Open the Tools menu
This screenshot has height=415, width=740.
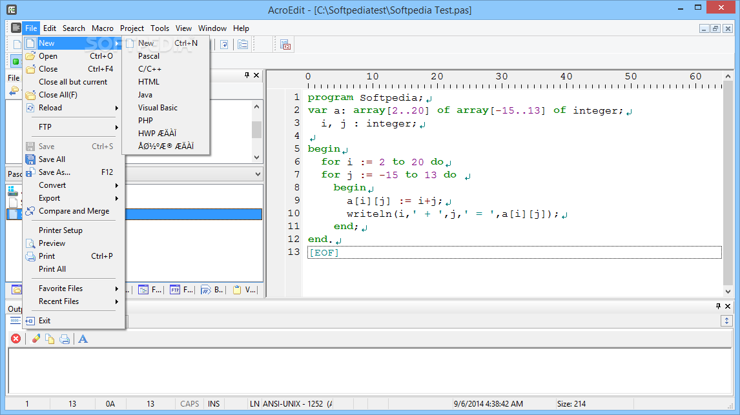click(159, 28)
